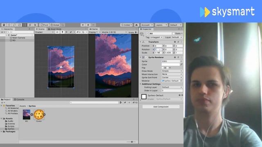The height and width of the screenshot is (147, 262).
Task: Select the Hand tool in the toolbar
Action: 4,25
